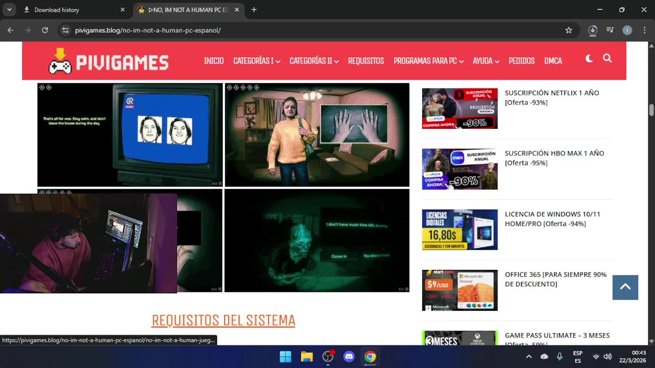Click Windows 10/11 license offer thumbnail
This screenshot has width=655, height=368.
[460, 229]
